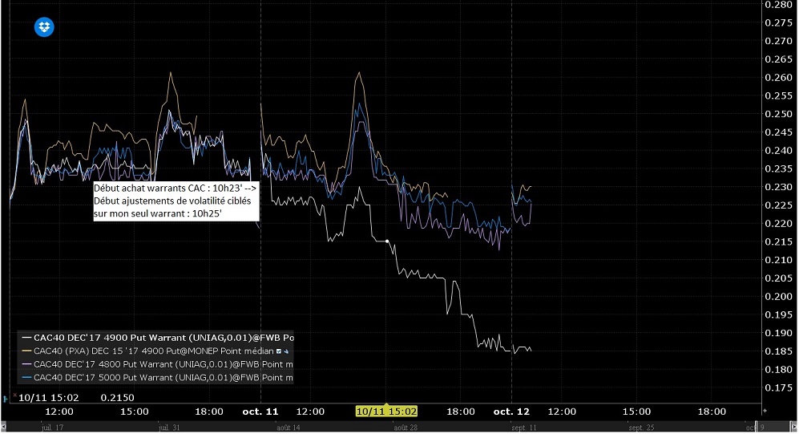
Task: Click the sept. 11 mark on the overview timeline
Action: click(x=524, y=428)
